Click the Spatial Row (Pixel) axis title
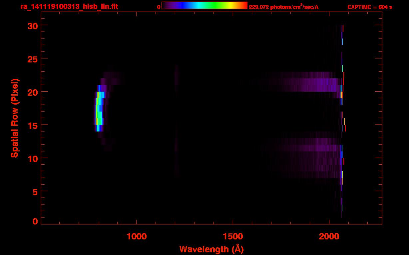Image resolution: width=409 pixels, height=255 pixels. (x=14, y=118)
